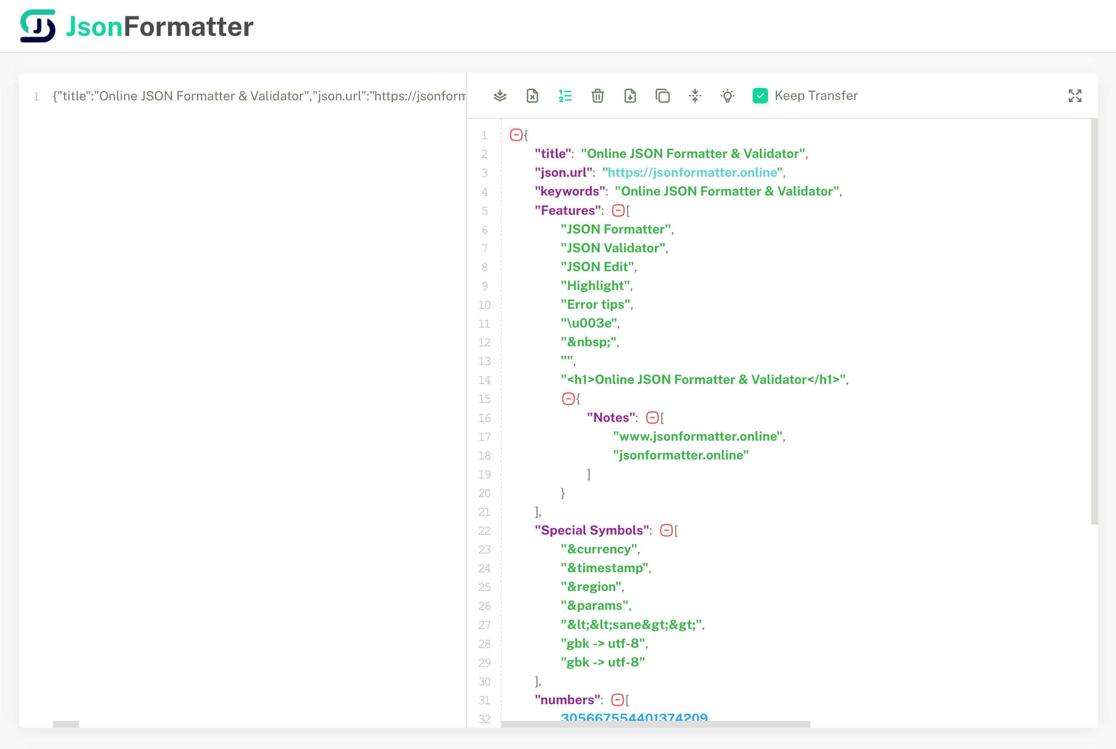Screen dimensions: 1116x749
Task: Click the empty string "" value on line 13
Action: 567,360
